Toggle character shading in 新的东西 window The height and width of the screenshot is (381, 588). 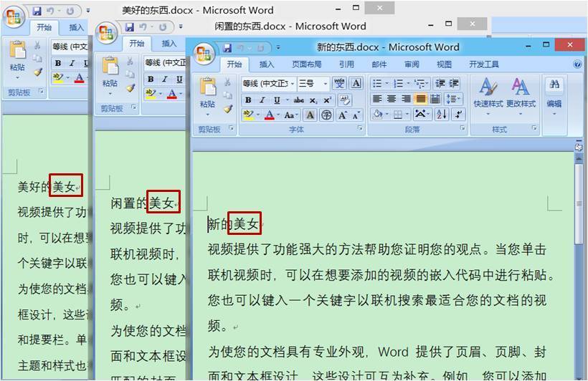tap(310, 115)
